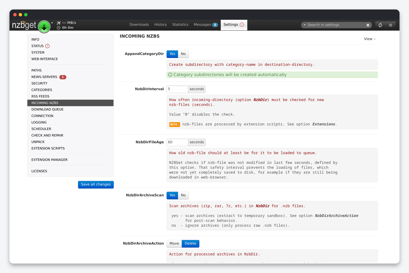Open the speed limit airplane icon

click(59, 23)
